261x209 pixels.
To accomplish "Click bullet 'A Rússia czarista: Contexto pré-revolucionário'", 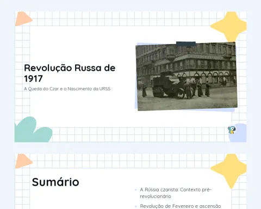I will tap(176, 193).
